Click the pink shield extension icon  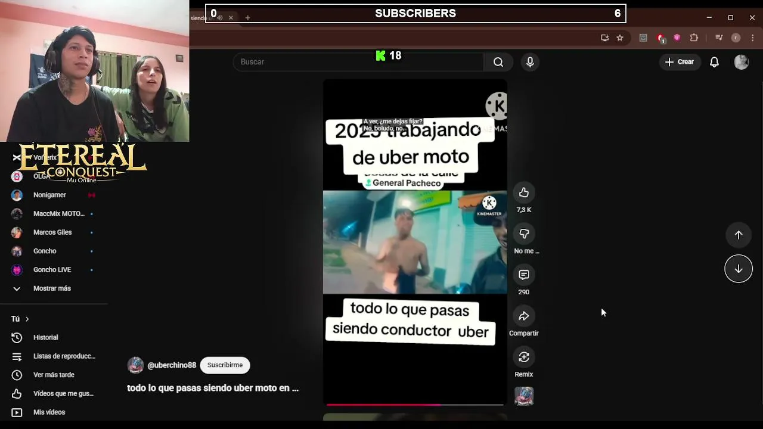tap(677, 38)
